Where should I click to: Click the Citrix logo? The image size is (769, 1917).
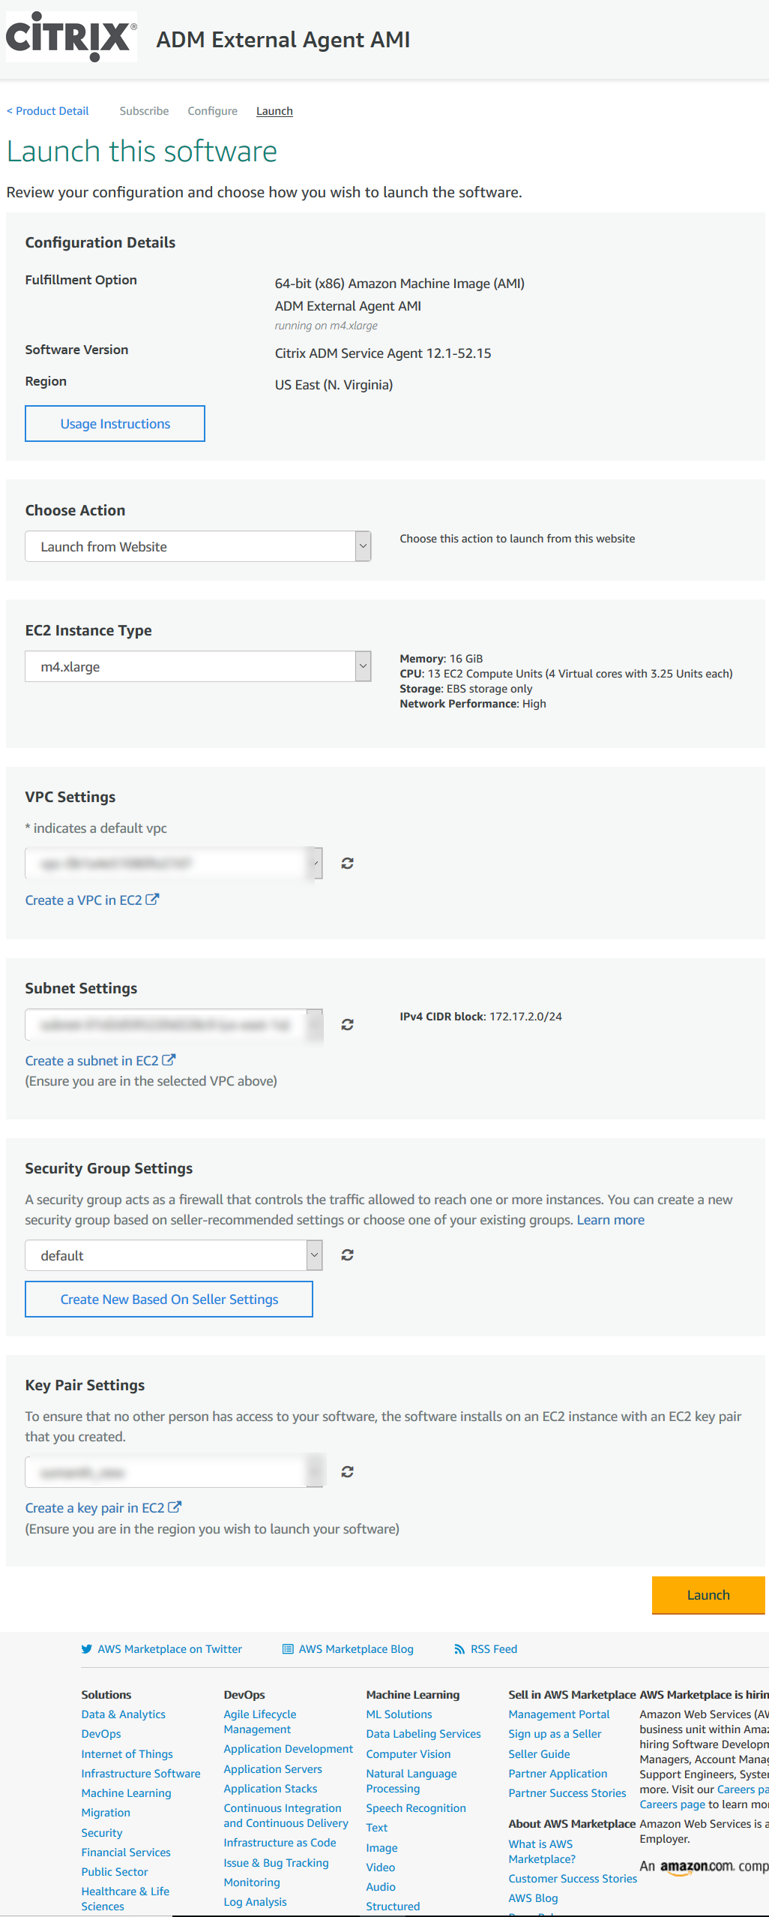[x=71, y=37]
